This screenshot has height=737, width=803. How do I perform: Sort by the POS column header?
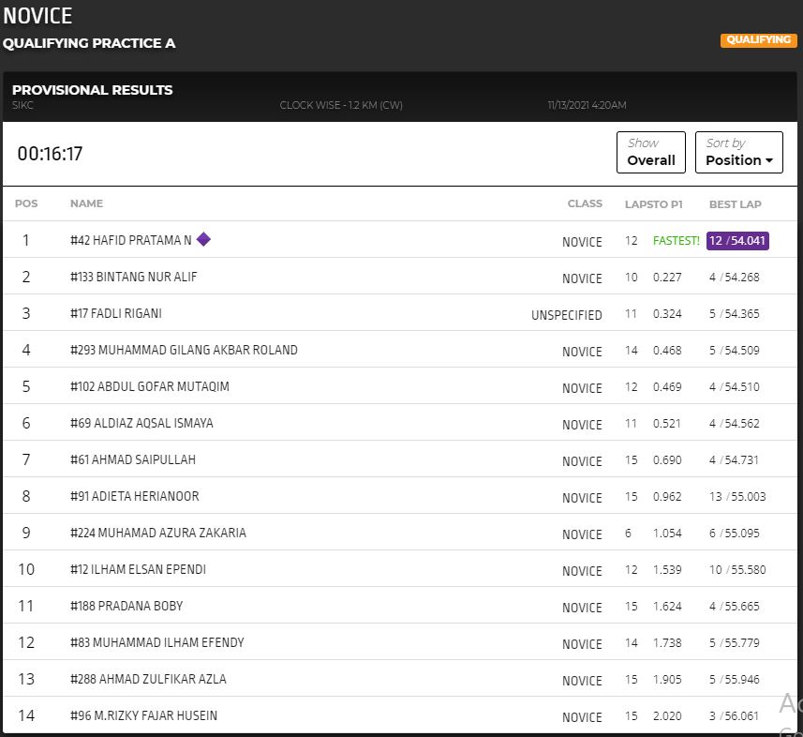pos(26,203)
